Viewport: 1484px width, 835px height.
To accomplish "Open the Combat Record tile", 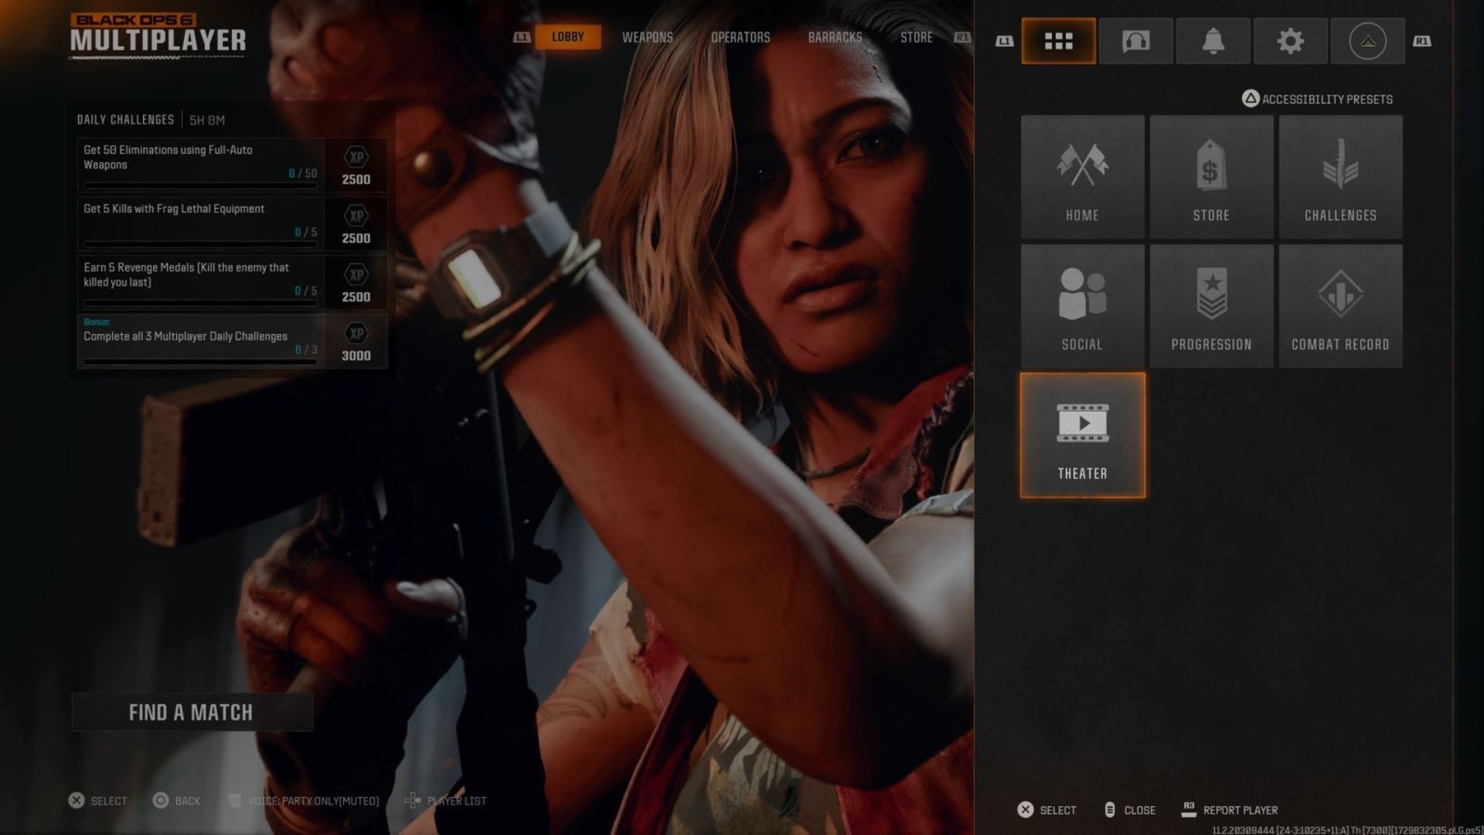I will [x=1340, y=306].
